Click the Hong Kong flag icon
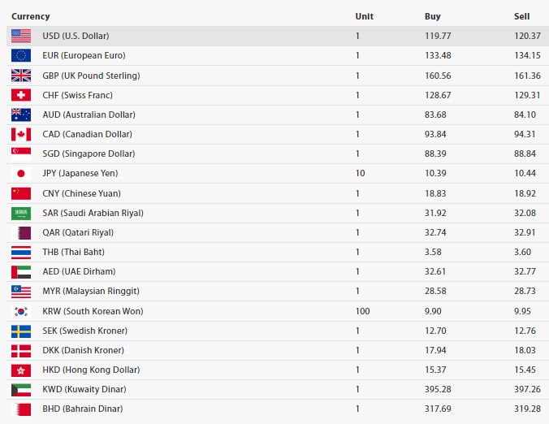The width and height of the screenshot is (549, 424). pos(21,370)
